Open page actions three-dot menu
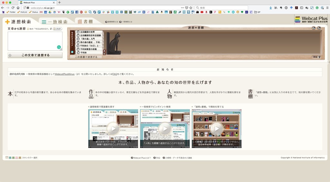This screenshot has width=330, height=182. [182, 8]
